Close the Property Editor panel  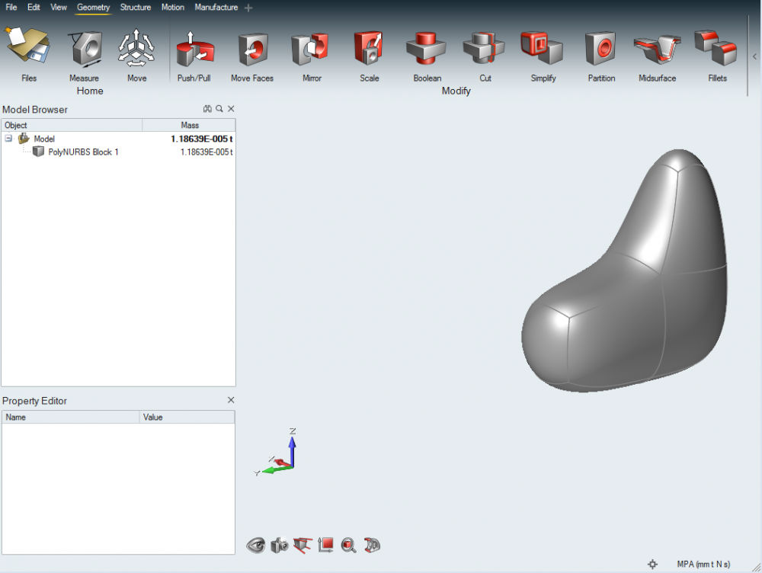click(x=231, y=400)
